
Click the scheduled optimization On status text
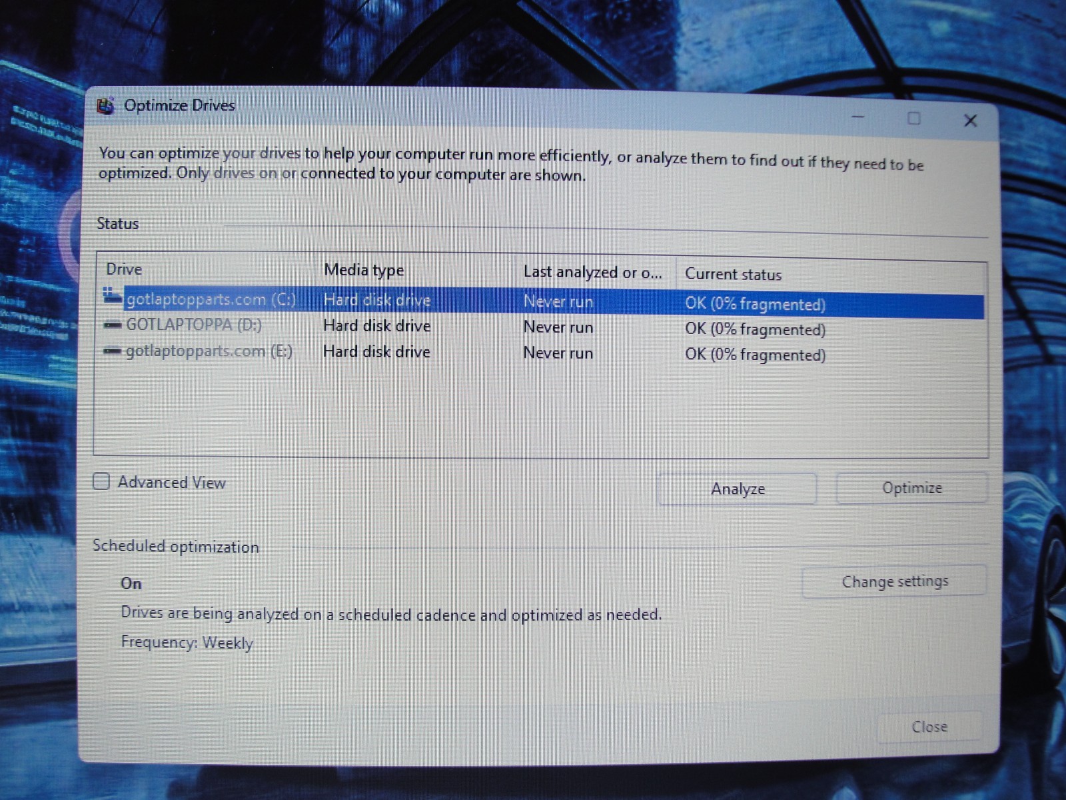[131, 583]
